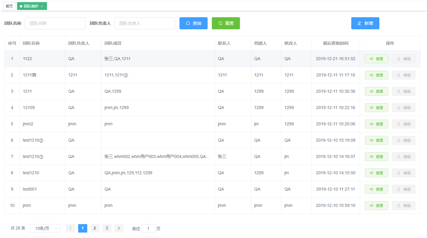Select pagination page 1
Screen dimensions: 427x238
tap(83, 228)
